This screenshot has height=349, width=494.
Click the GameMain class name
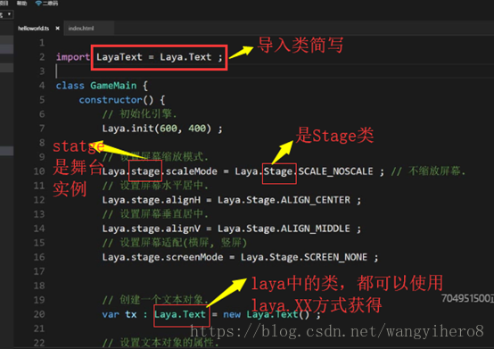(x=113, y=86)
